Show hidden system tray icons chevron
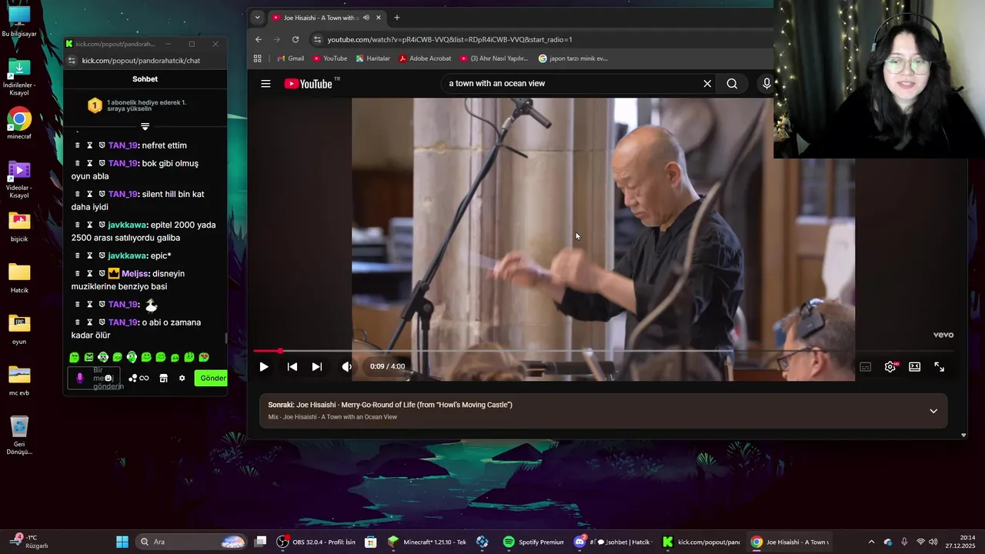Screen dimensions: 985x554 [871, 542]
